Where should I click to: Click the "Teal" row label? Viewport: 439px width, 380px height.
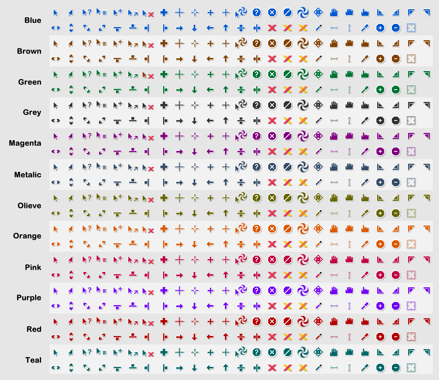pyautogui.click(x=33, y=360)
